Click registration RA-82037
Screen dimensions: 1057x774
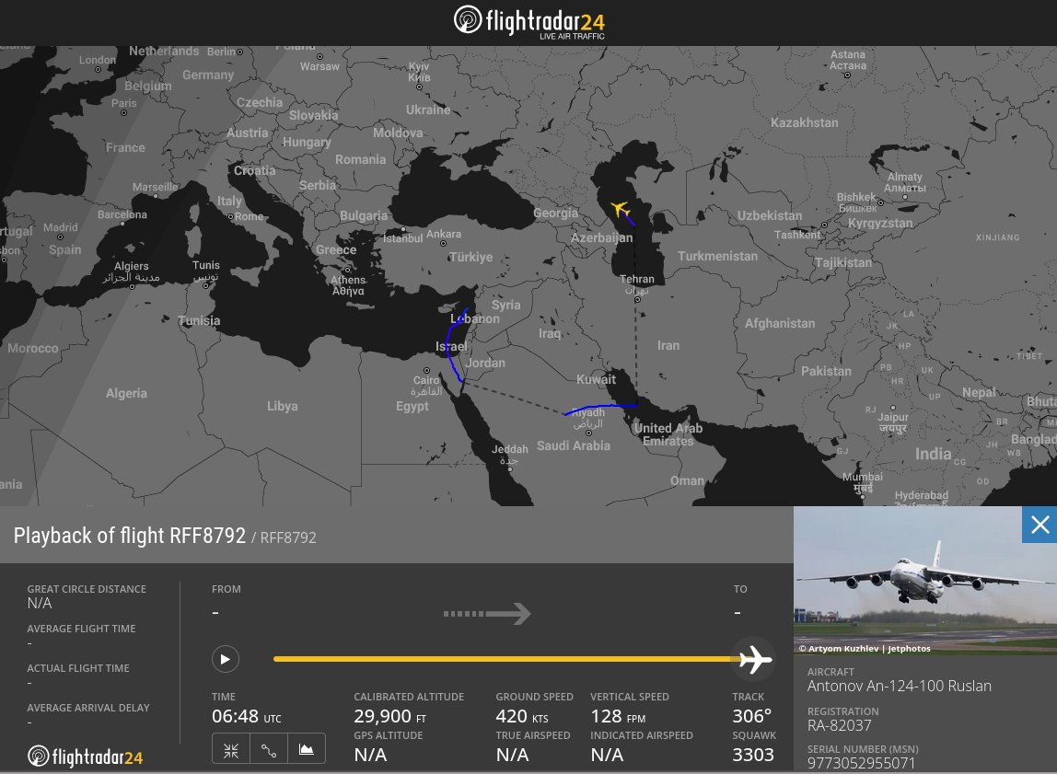(840, 725)
